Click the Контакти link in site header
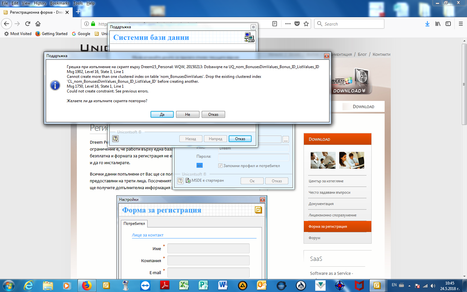467x292 pixels. 381,55
